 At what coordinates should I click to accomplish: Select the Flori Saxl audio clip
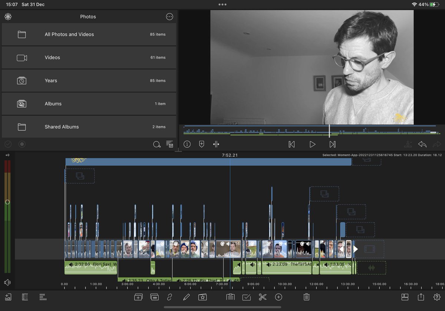click(x=91, y=268)
